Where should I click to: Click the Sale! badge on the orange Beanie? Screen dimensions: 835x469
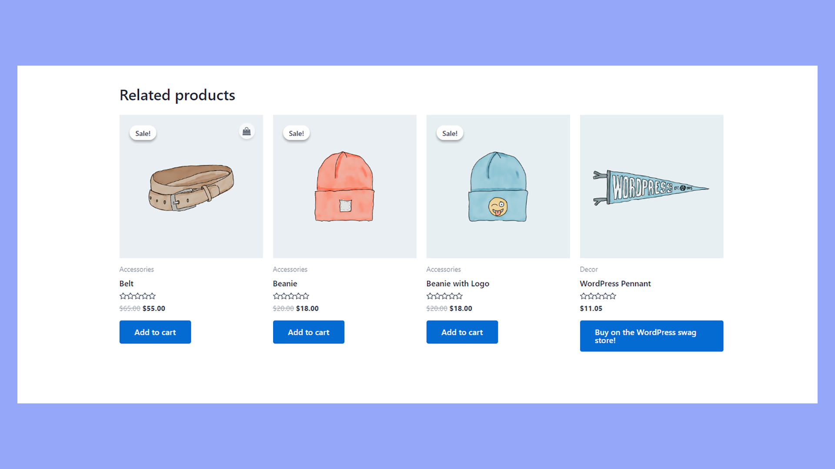296,133
